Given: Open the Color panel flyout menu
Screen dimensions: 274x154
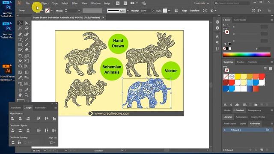Looking at the screenshot, I should click(x=272, y=20).
